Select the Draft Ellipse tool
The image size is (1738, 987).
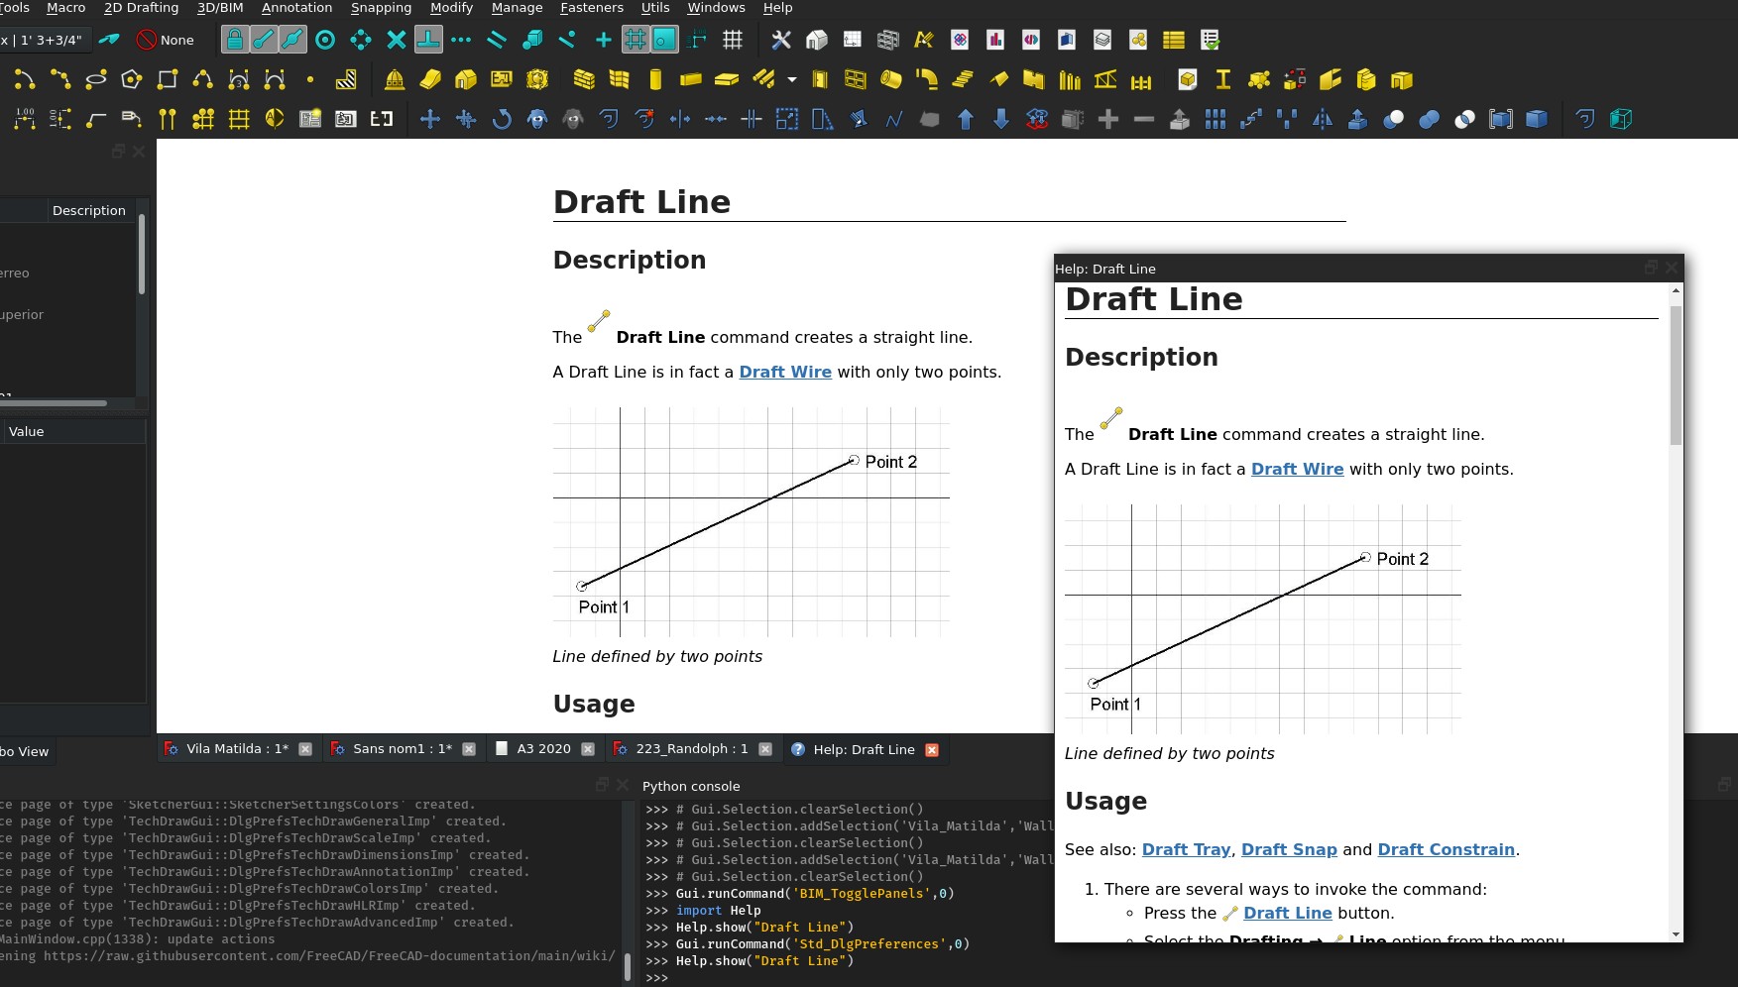[x=96, y=79]
